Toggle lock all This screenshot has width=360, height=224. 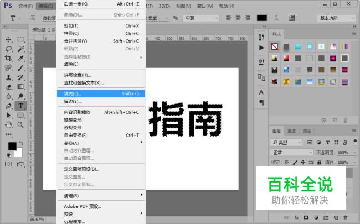(320, 162)
